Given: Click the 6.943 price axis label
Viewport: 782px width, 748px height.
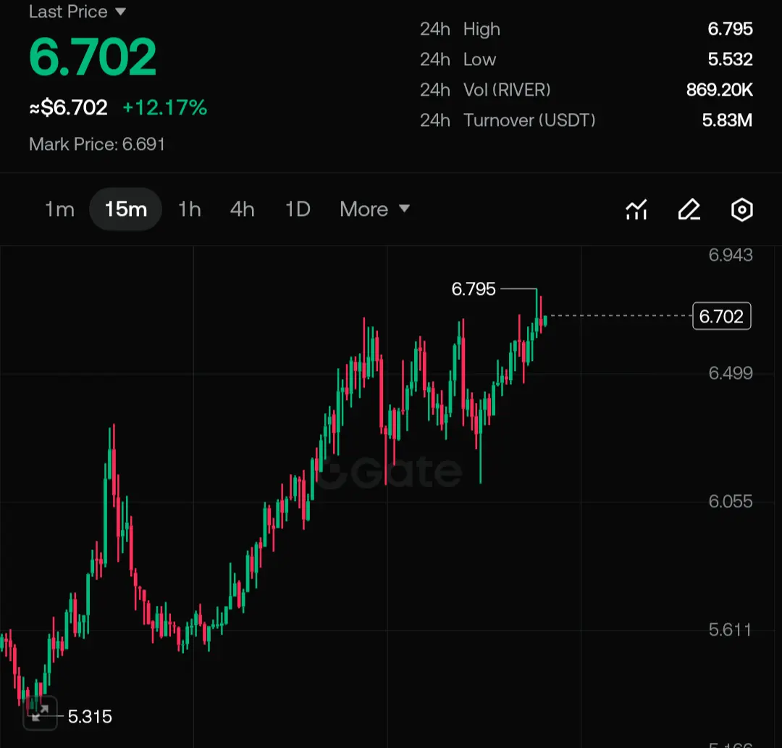Looking at the screenshot, I should click(x=731, y=255).
